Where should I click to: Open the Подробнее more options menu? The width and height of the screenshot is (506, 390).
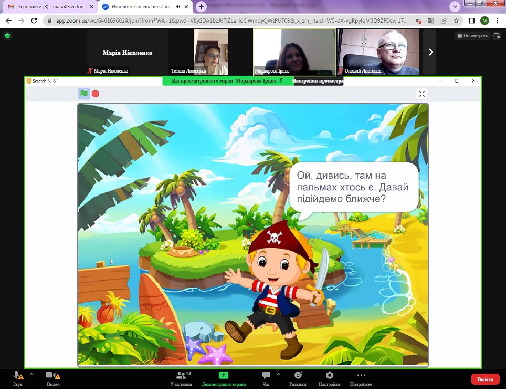click(361, 379)
